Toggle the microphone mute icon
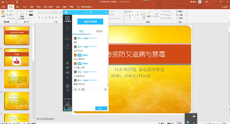Viewport: 230px width, 124px height. click(67, 63)
